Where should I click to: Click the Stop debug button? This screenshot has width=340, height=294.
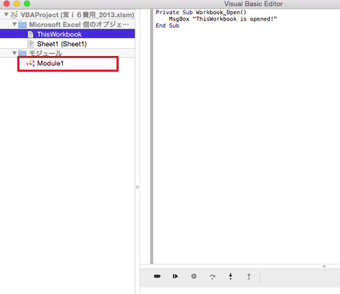[x=194, y=276]
